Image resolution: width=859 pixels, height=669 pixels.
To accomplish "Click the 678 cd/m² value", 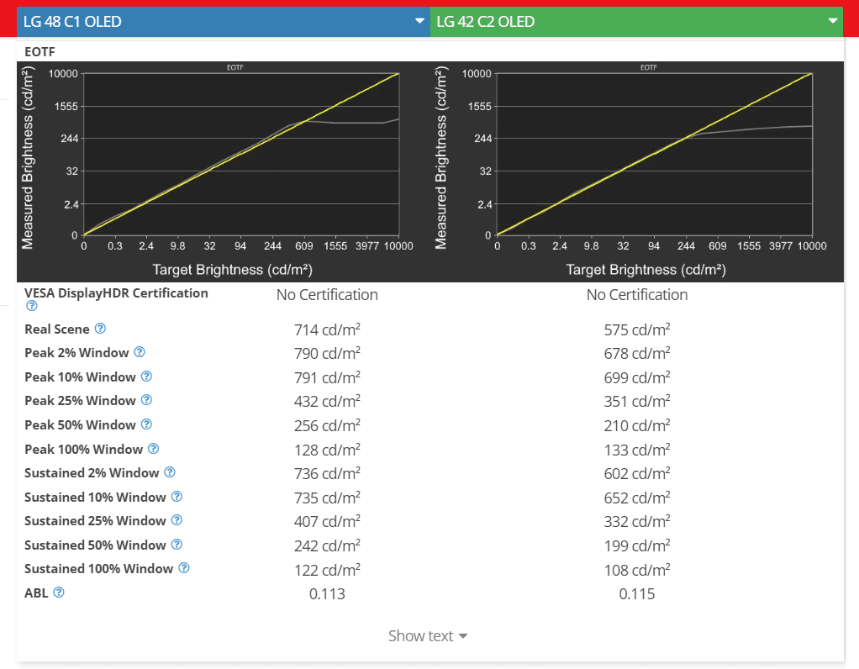I will (637, 353).
